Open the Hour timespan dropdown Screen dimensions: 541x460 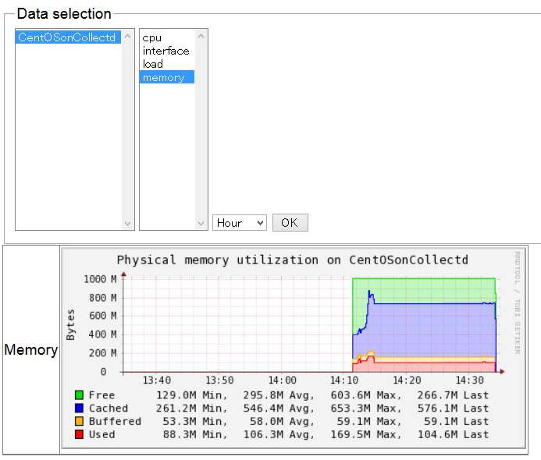(240, 222)
